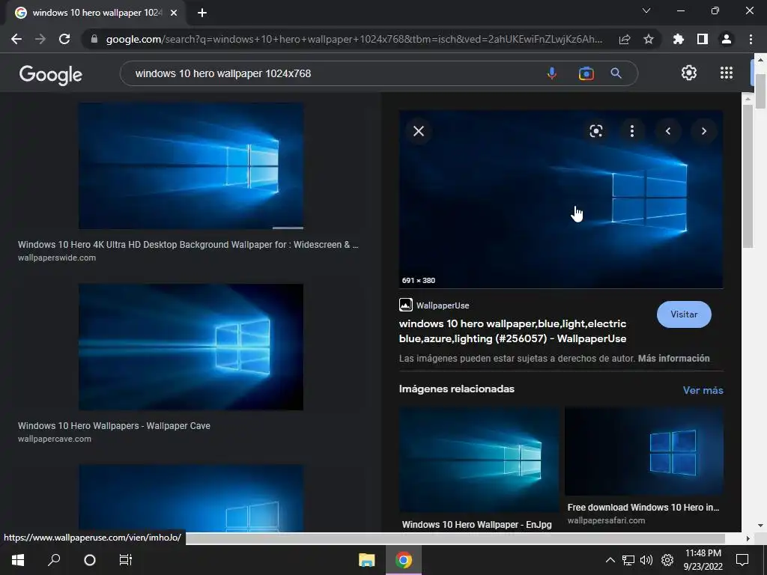767x575 pixels.
Task: Open wallpapersafari.com related result
Action: (x=606, y=521)
